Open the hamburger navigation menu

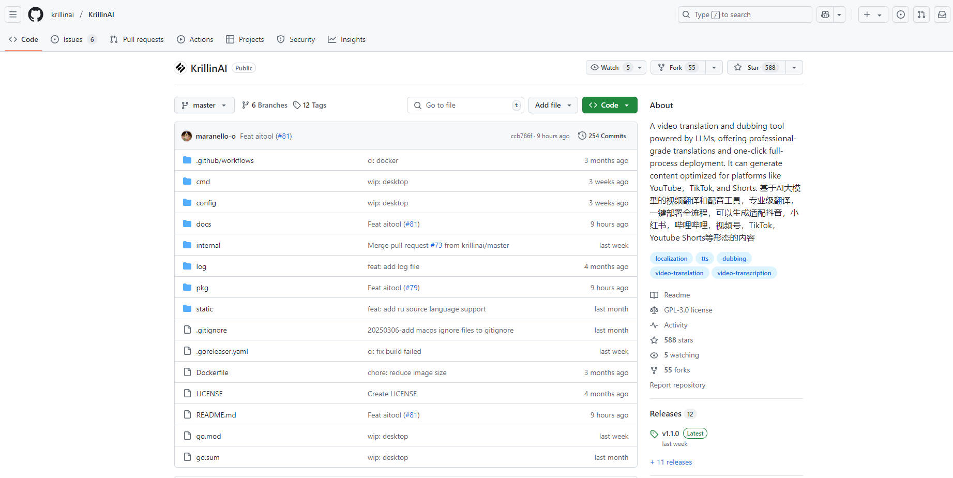pyautogui.click(x=13, y=14)
